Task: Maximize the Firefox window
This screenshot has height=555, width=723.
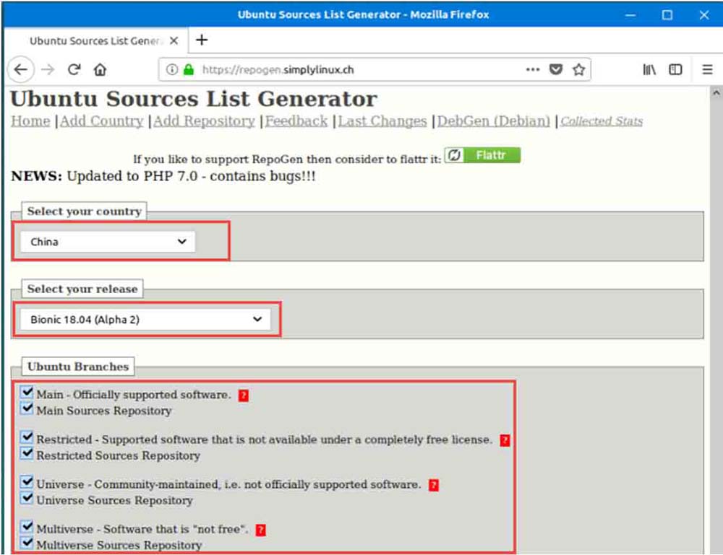Action: [x=667, y=14]
